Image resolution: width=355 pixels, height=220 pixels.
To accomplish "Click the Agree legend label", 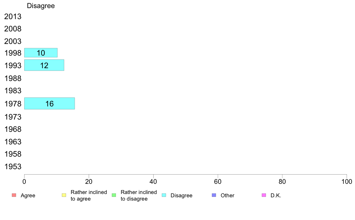I will point(28,195).
